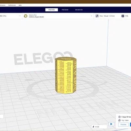
Task: Click the material usage spool icon
Action: (120, 120)
